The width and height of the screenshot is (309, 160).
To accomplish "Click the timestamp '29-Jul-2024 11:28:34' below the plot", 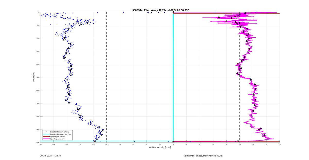I will click(x=50, y=156).
